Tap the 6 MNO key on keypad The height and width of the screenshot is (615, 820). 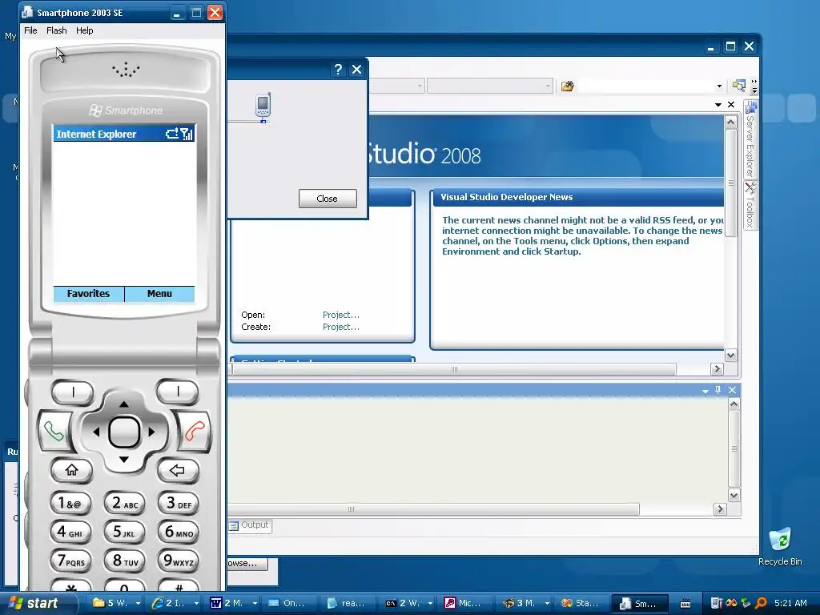[179, 532]
